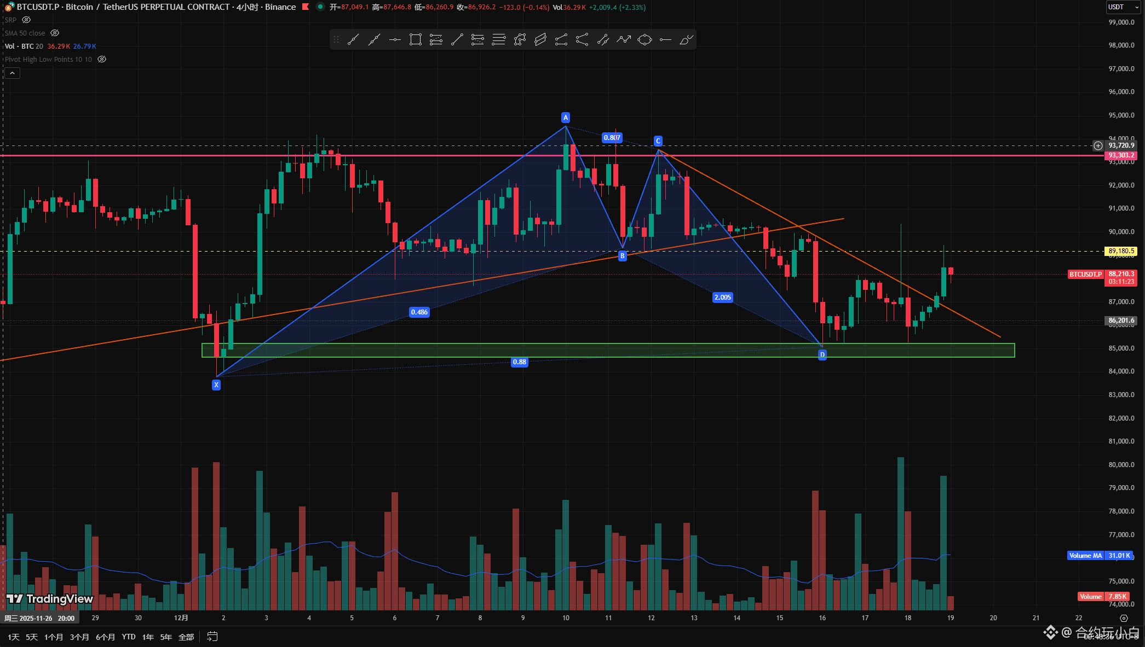Set range to 1个月
The height and width of the screenshot is (647, 1145).
pos(54,637)
